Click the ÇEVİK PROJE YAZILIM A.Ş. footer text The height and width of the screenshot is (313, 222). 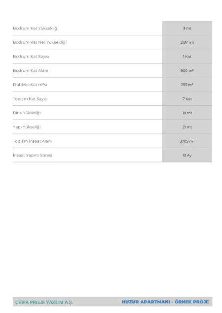coord(44,303)
